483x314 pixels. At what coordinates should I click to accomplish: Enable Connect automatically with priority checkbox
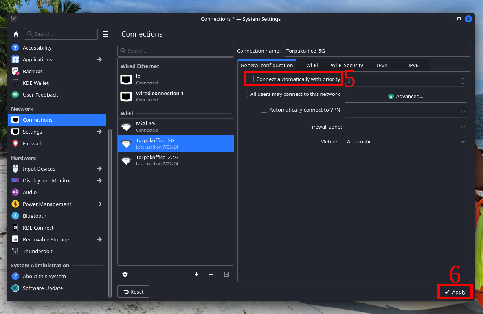click(x=251, y=79)
